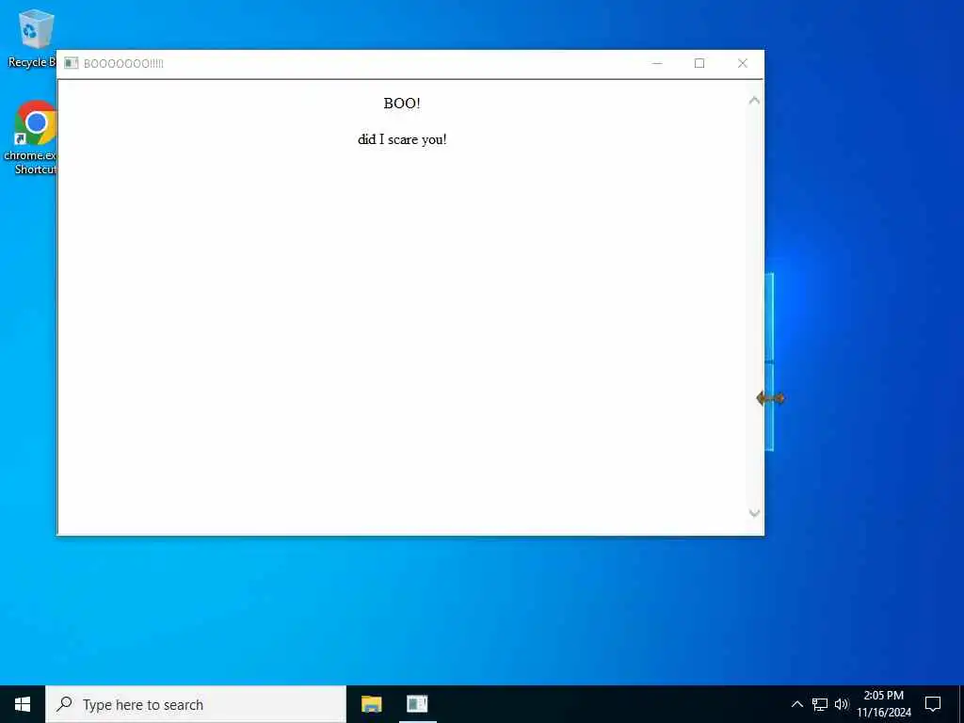Image resolution: width=964 pixels, height=723 pixels.
Task: Click the "BOO!" heading text
Action: (402, 104)
